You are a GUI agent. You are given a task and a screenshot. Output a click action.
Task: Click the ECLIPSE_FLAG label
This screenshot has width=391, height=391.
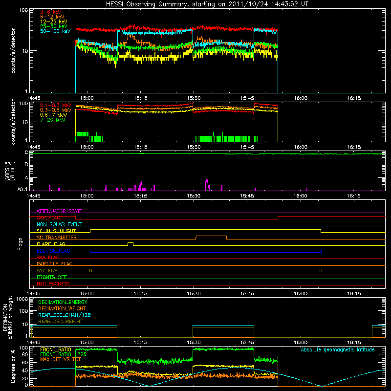(x=53, y=251)
